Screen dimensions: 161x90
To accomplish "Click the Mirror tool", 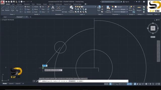I will point(35,9).
